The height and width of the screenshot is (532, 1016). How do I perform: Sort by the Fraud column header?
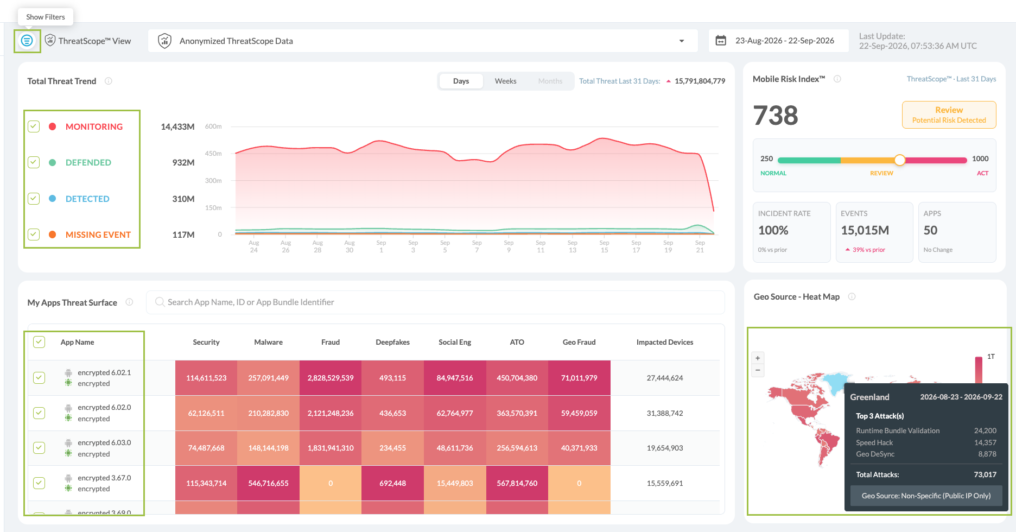331,342
